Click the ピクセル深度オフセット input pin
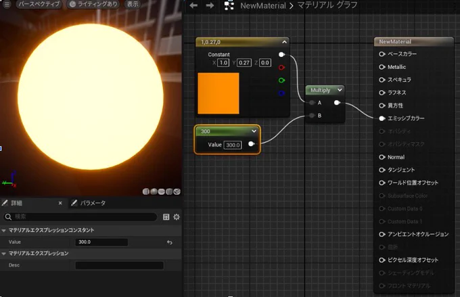Viewport: 460px width, 297px height. coord(382,260)
